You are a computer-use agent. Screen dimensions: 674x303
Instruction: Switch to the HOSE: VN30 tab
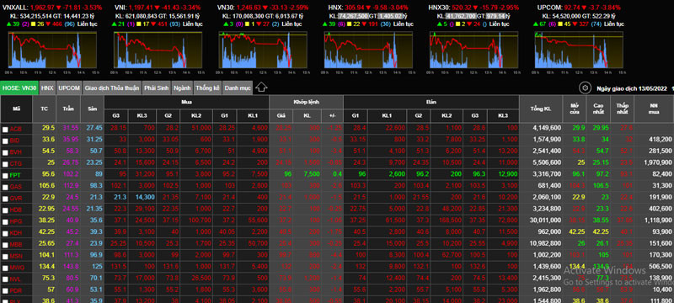point(19,88)
